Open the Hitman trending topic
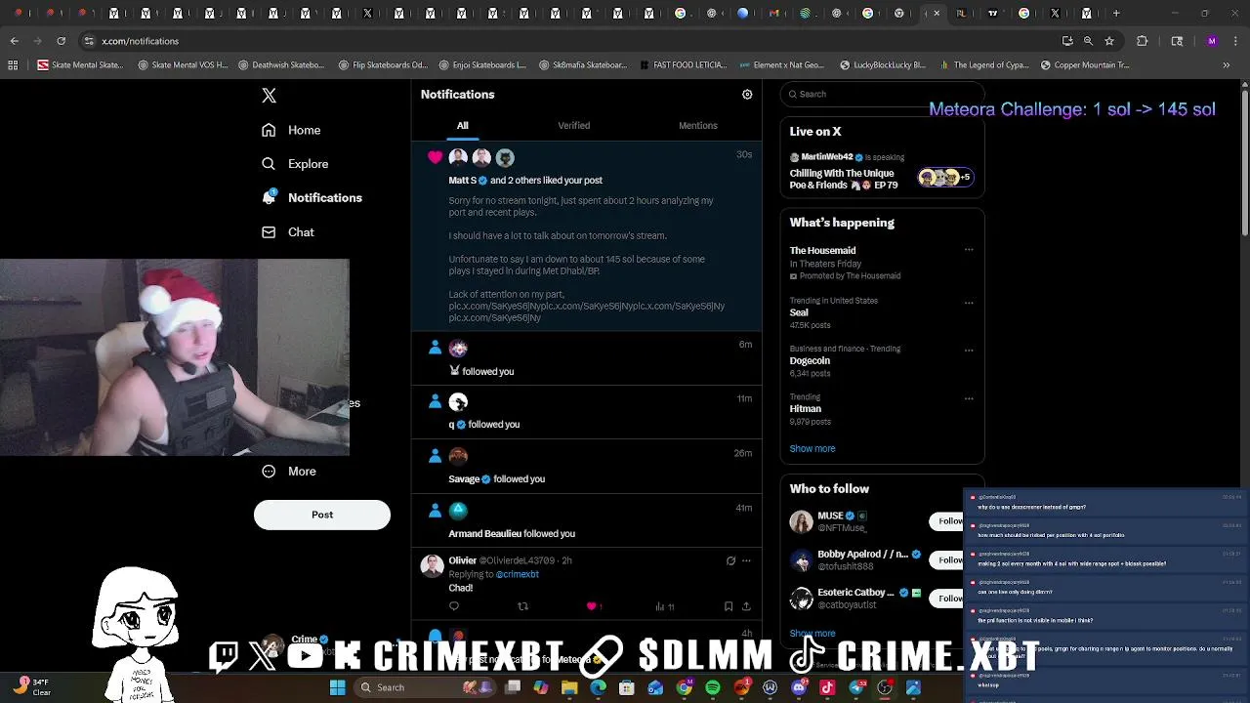Image resolution: width=1250 pixels, height=703 pixels. [882, 409]
